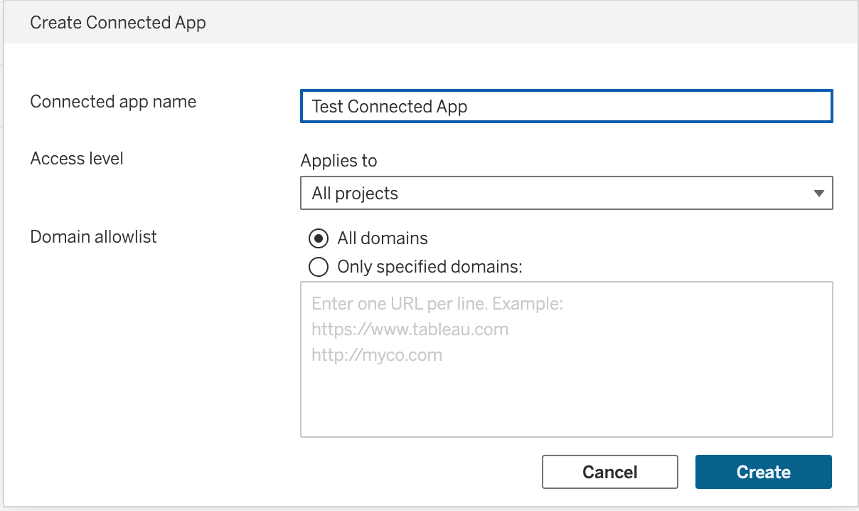
Task: Click the Applies to label
Action: point(338,160)
